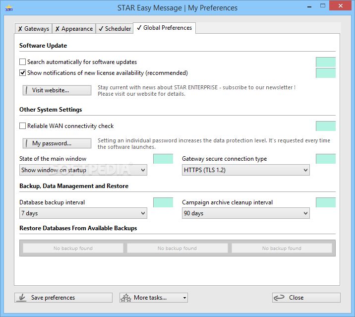
Task: Uncheck Show notifications of new license availability
Action: click(22, 73)
